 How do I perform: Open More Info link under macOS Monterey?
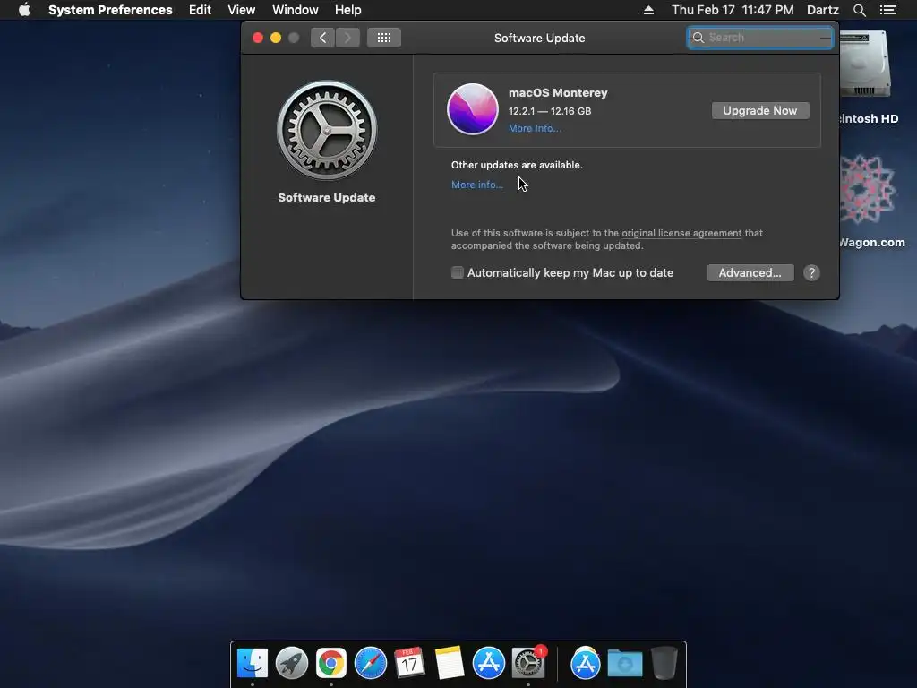[x=535, y=128]
